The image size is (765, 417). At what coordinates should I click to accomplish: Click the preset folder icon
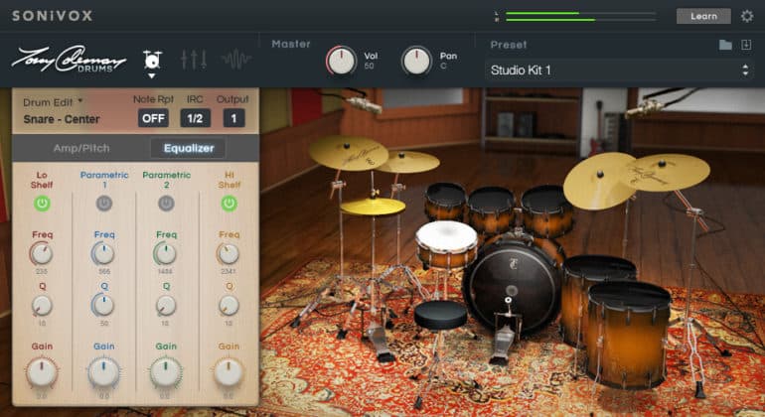(x=725, y=45)
